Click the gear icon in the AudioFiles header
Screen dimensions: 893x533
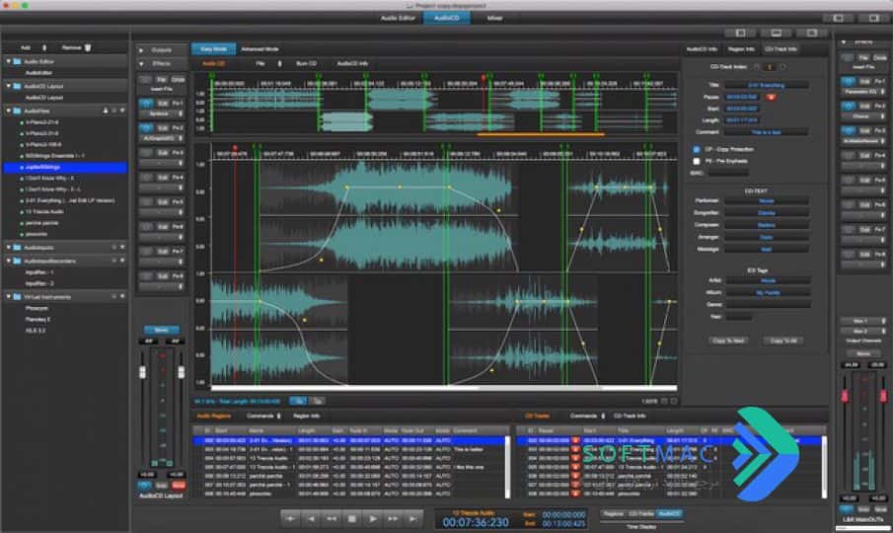(x=122, y=111)
